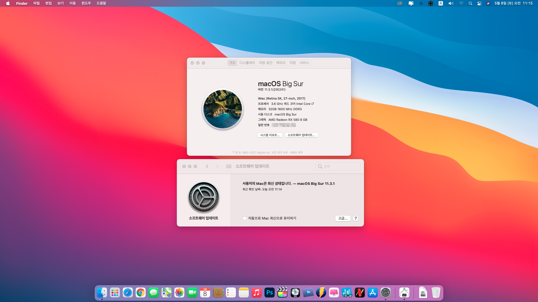
Task: Click the 검색 search field
Action: coord(338,166)
